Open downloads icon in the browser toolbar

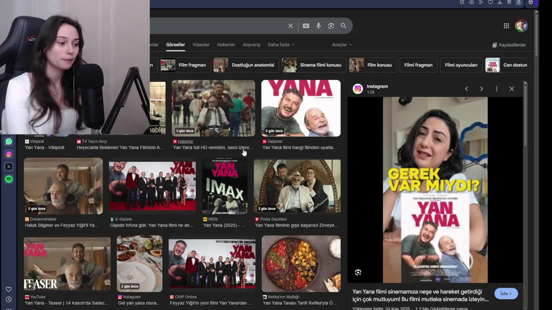pos(500,2)
